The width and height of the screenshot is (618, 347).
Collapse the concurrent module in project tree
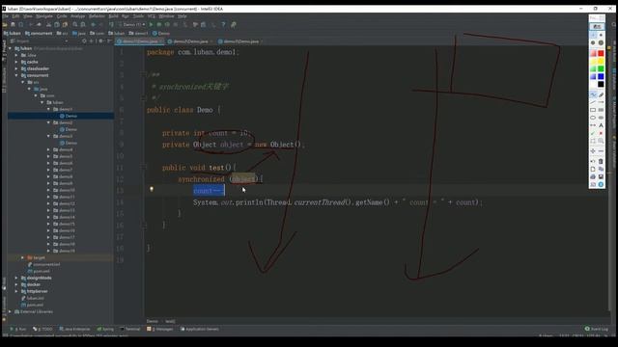[16, 75]
